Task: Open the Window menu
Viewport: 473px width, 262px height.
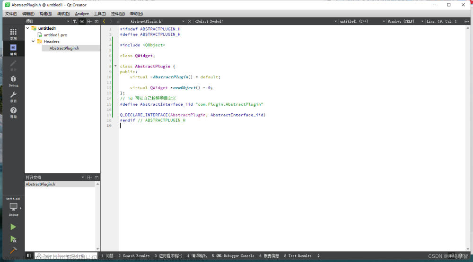Action: pyautogui.click(x=118, y=14)
